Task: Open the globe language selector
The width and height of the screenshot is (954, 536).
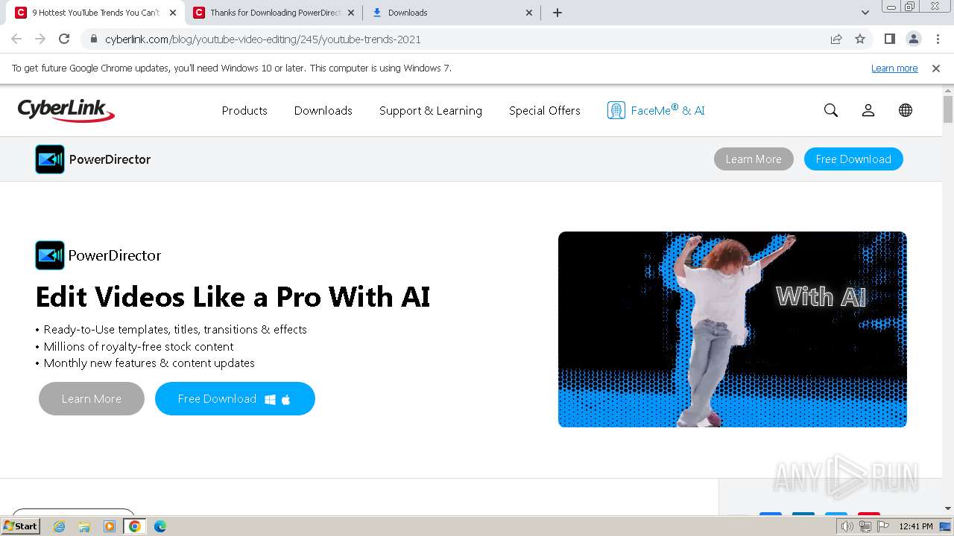Action: 906,110
